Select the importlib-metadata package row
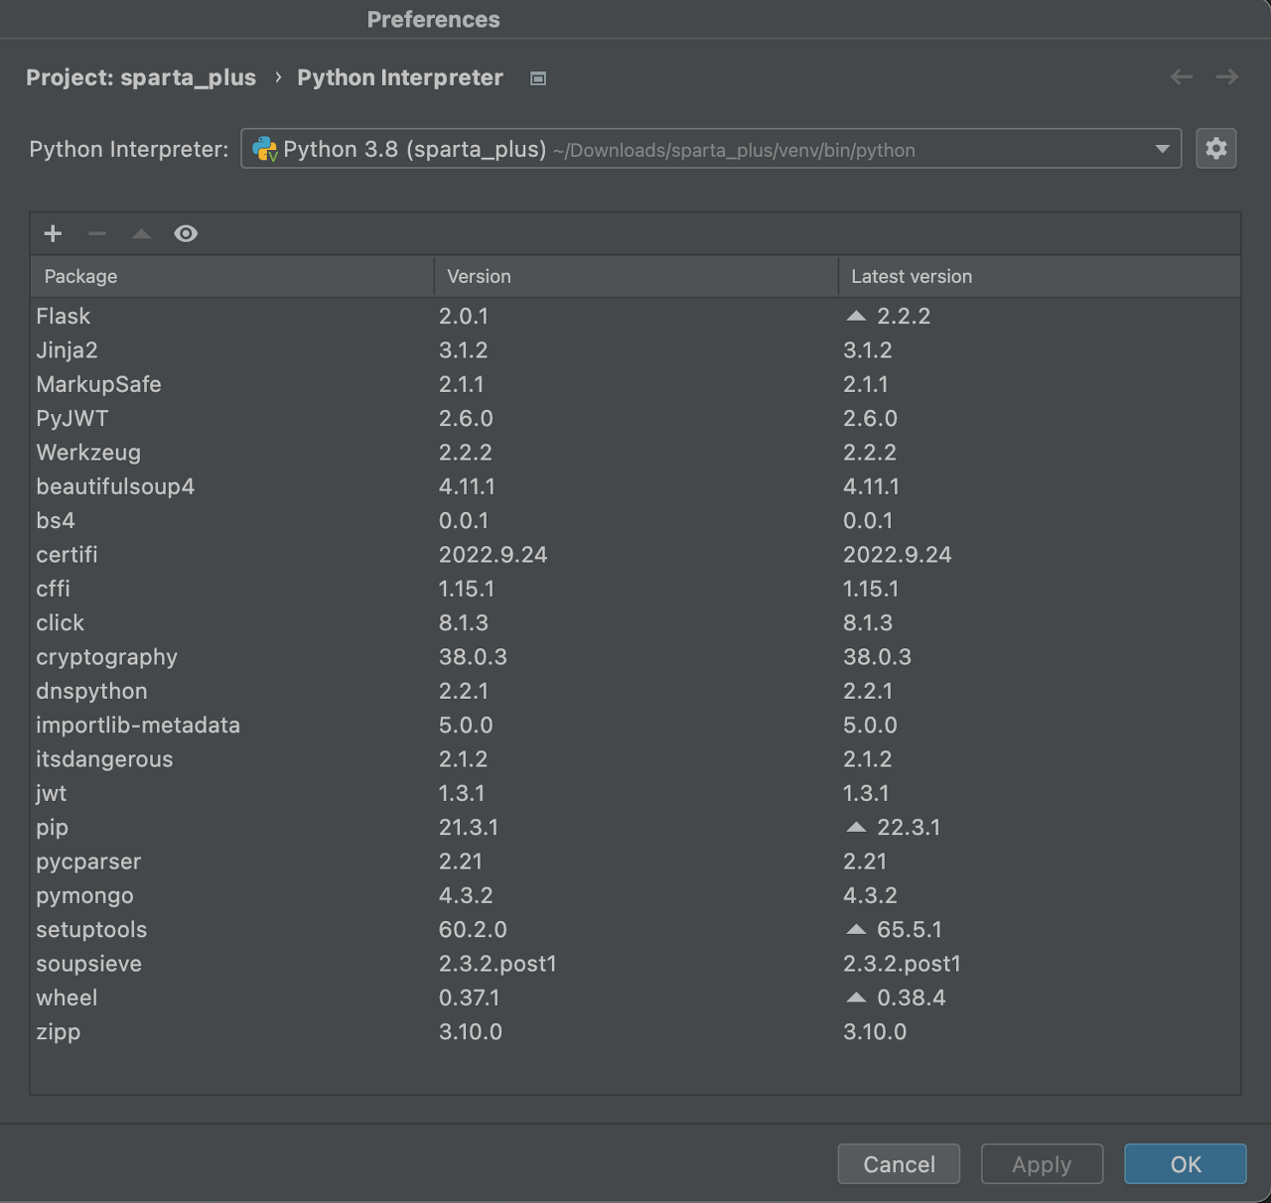Viewport: 1271px width, 1203px height. click(635, 725)
